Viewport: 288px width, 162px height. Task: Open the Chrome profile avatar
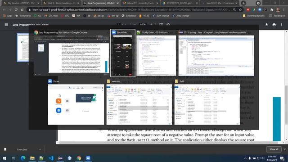[278, 10]
